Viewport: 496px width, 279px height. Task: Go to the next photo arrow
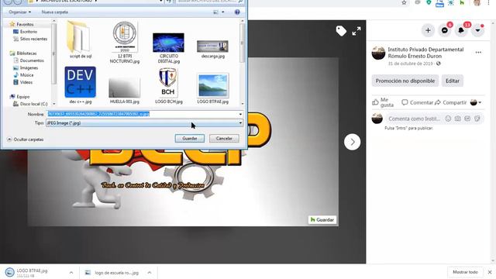pyautogui.click(x=352, y=142)
